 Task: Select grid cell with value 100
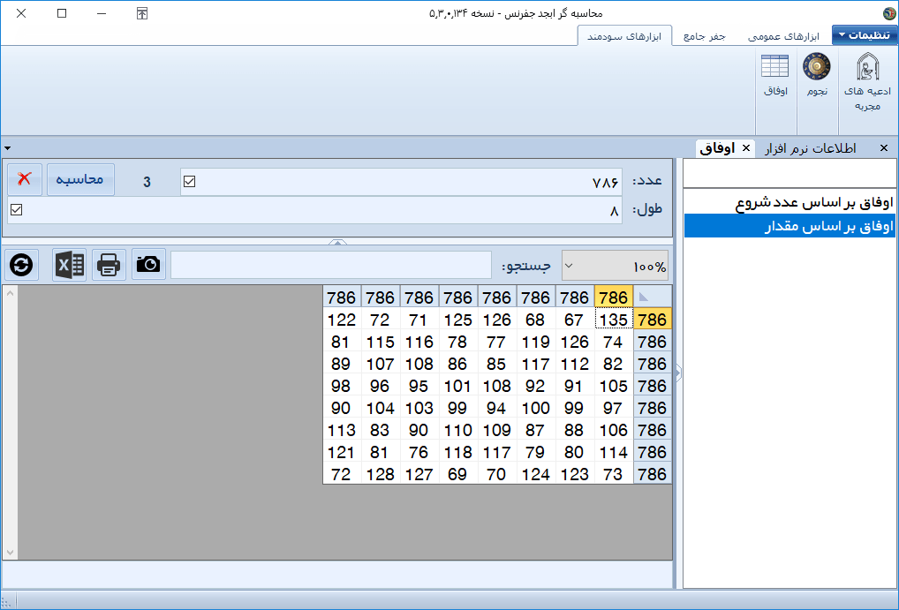pos(535,408)
